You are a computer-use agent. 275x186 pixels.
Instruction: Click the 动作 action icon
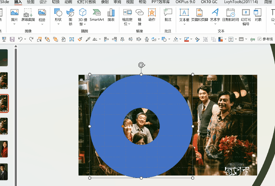[152, 12]
